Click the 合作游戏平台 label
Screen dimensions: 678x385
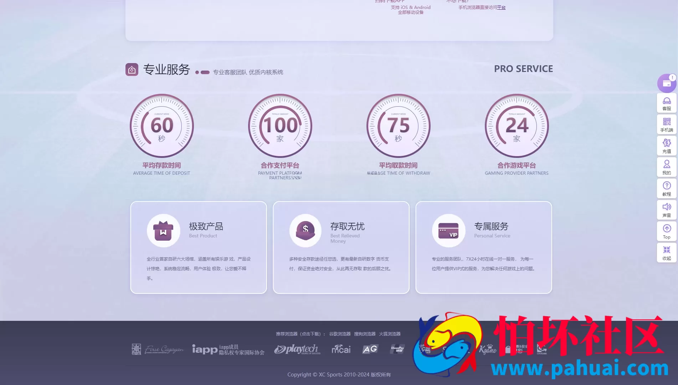517,165
